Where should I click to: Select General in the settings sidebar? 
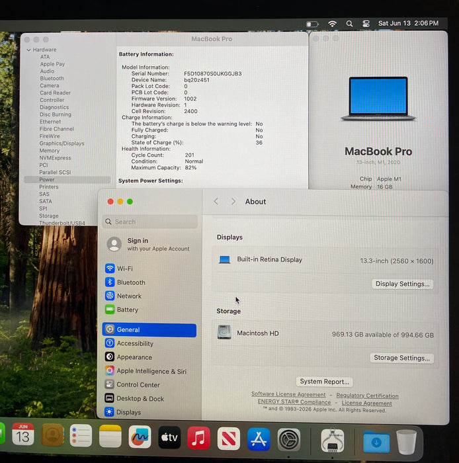pyautogui.click(x=149, y=330)
